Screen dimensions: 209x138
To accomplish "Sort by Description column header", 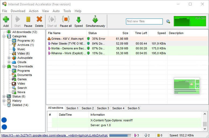I will (188, 33).
